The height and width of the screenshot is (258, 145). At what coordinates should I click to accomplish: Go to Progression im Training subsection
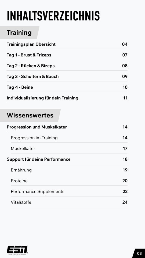(x=69, y=138)
